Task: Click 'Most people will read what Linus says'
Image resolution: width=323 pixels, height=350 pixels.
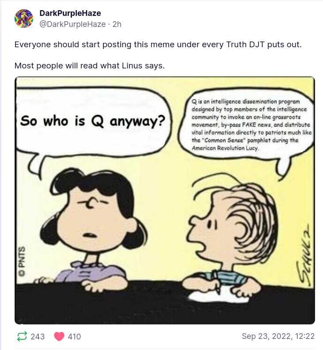Action: point(90,66)
